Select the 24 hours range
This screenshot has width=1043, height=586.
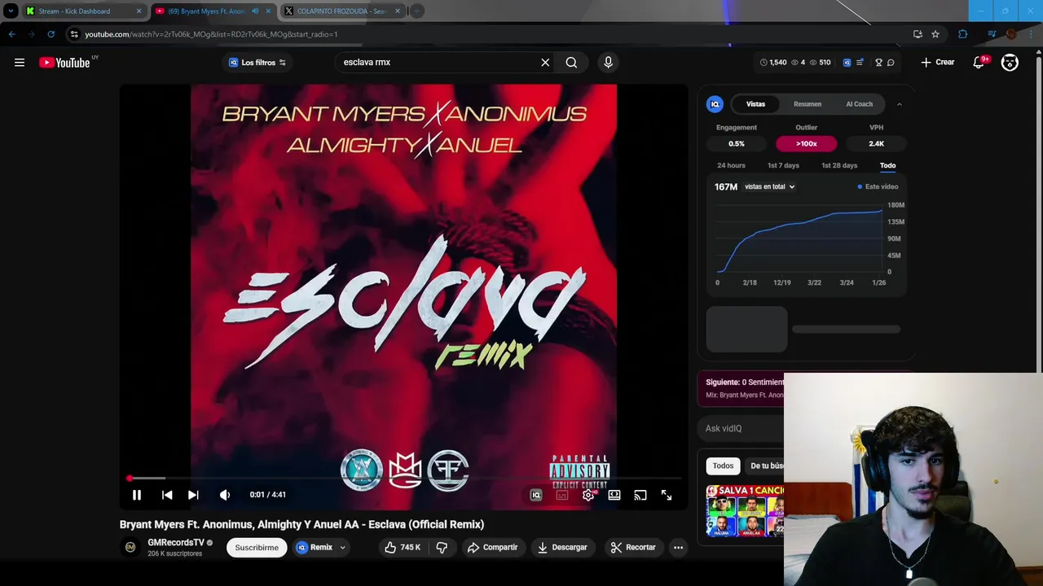[731, 165]
